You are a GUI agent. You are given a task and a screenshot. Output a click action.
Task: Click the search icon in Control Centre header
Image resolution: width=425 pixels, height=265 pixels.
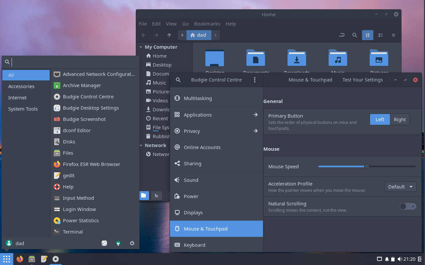(x=178, y=80)
